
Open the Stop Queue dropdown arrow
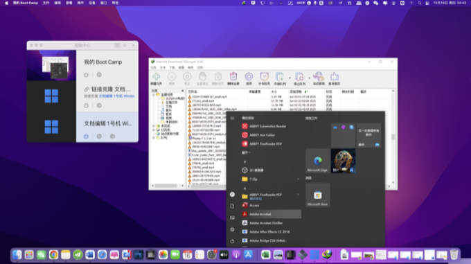309,78
